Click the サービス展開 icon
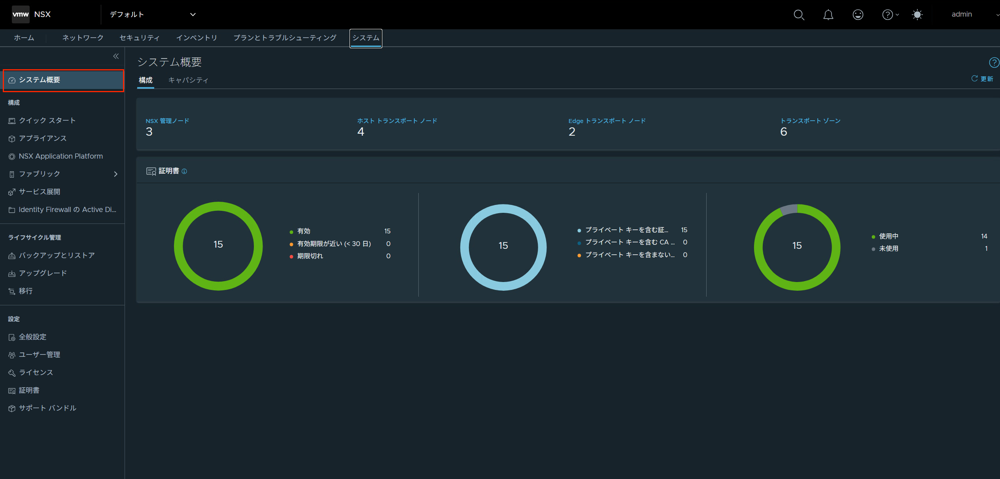This screenshot has height=479, width=1000. (12, 192)
